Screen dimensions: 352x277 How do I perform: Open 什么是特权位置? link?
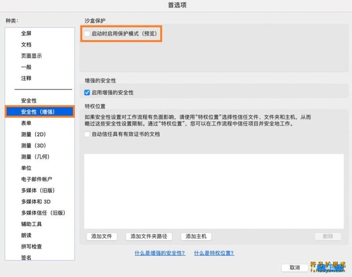click(214, 253)
